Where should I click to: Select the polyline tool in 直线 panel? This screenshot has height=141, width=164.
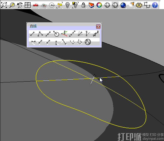pos(40,34)
